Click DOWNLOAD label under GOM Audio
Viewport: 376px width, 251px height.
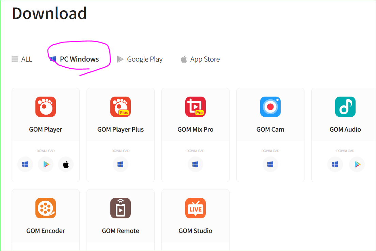pos(345,151)
